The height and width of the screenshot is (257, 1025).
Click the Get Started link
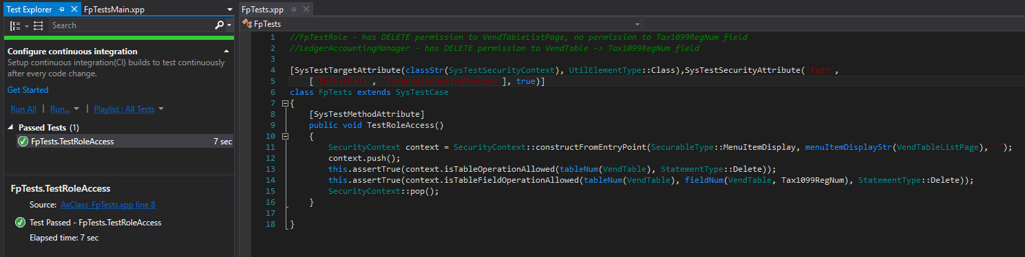click(28, 90)
